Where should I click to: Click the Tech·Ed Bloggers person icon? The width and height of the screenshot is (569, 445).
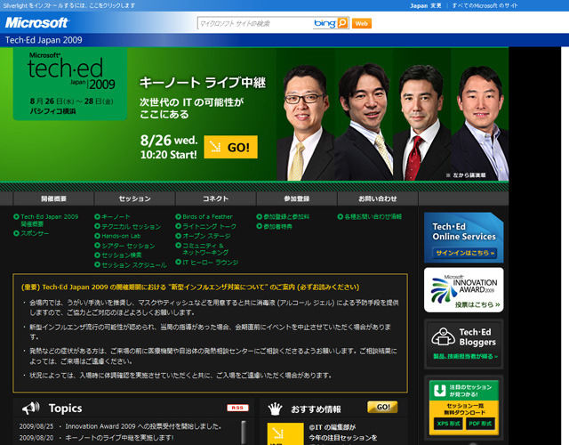443,336
